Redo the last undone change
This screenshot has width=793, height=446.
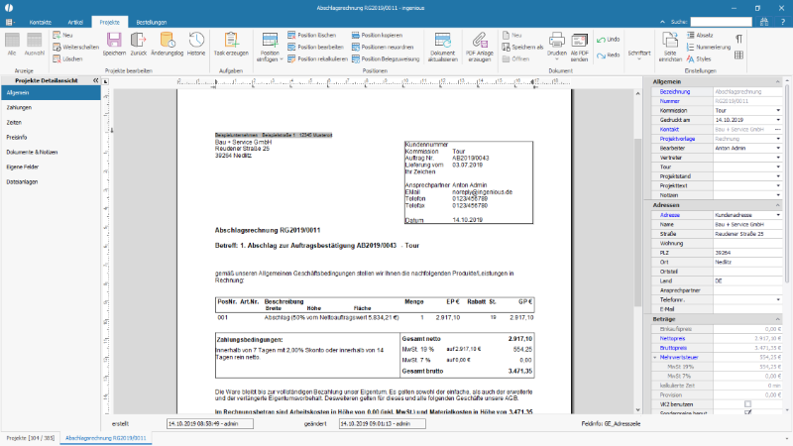click(x=608, y=56)
